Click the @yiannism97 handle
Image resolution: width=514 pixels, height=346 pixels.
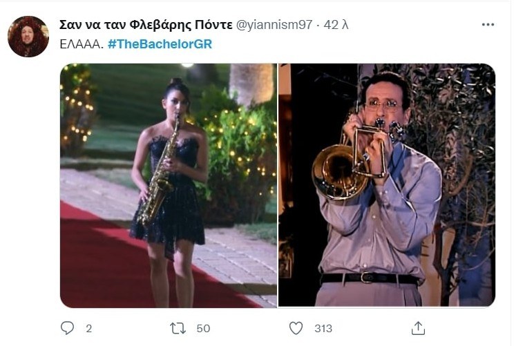tap(275, 25)
